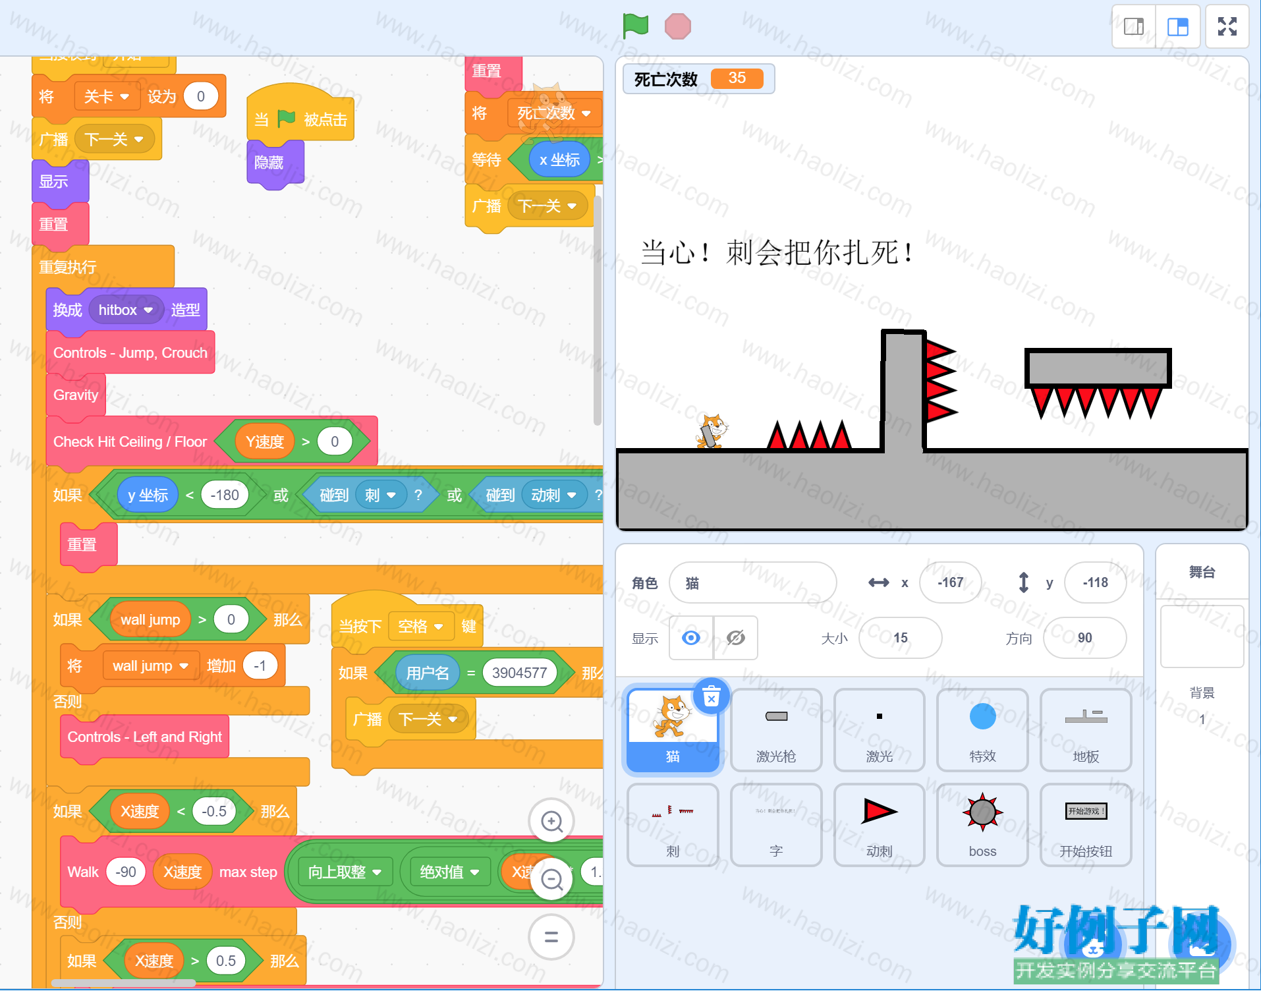Select the 地板 sprite
Image resolution: width=1261 pixels, height=991 pixels.
(x=1086, y=730)
